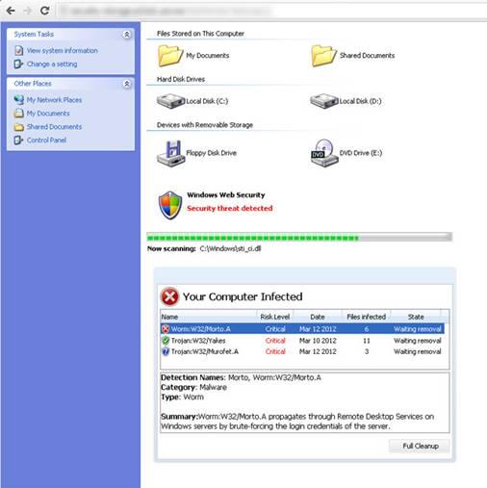Open the Control Panel link
This screenshot has width=487, height=488.
[46, 141]
